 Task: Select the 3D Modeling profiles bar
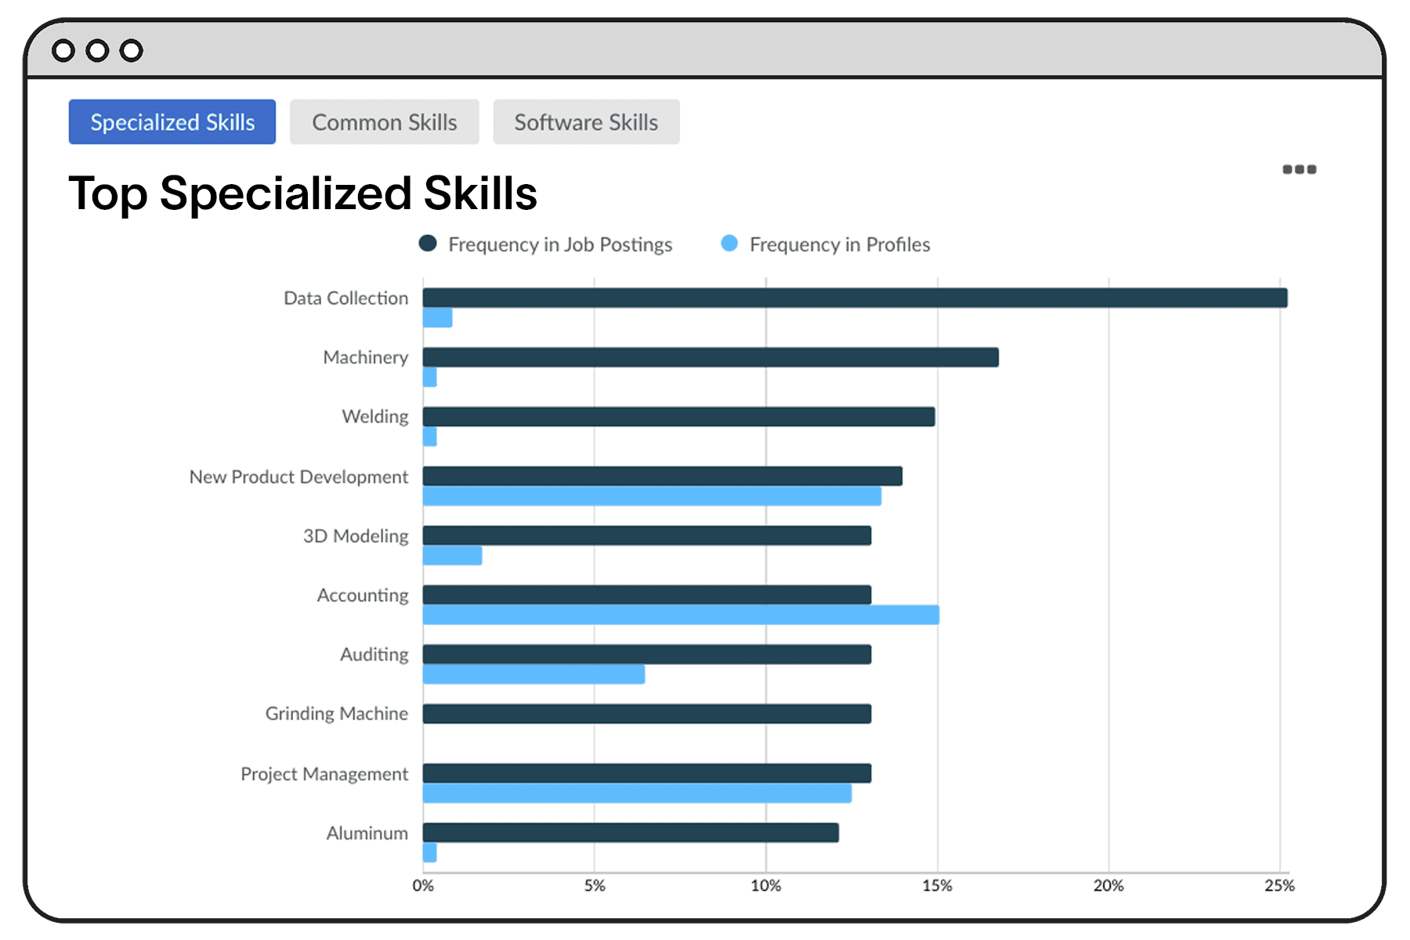[453, 555]
